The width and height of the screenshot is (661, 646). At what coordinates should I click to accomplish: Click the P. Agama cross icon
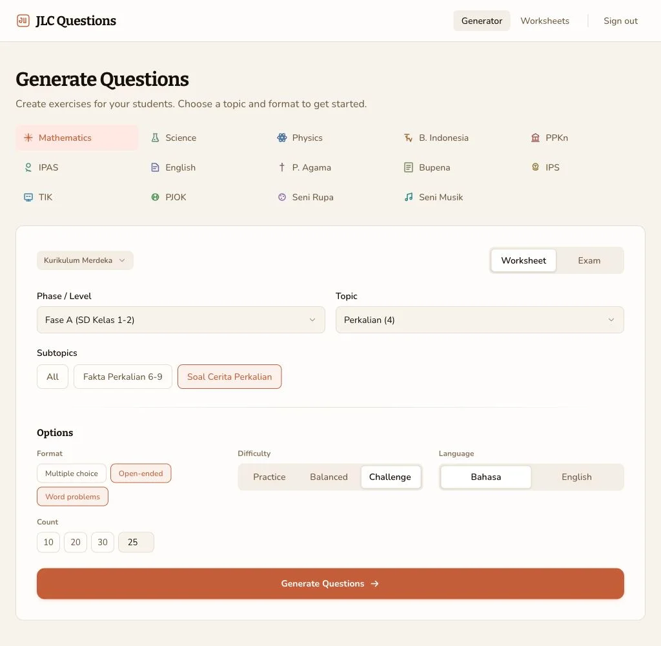tap(282, 167)
